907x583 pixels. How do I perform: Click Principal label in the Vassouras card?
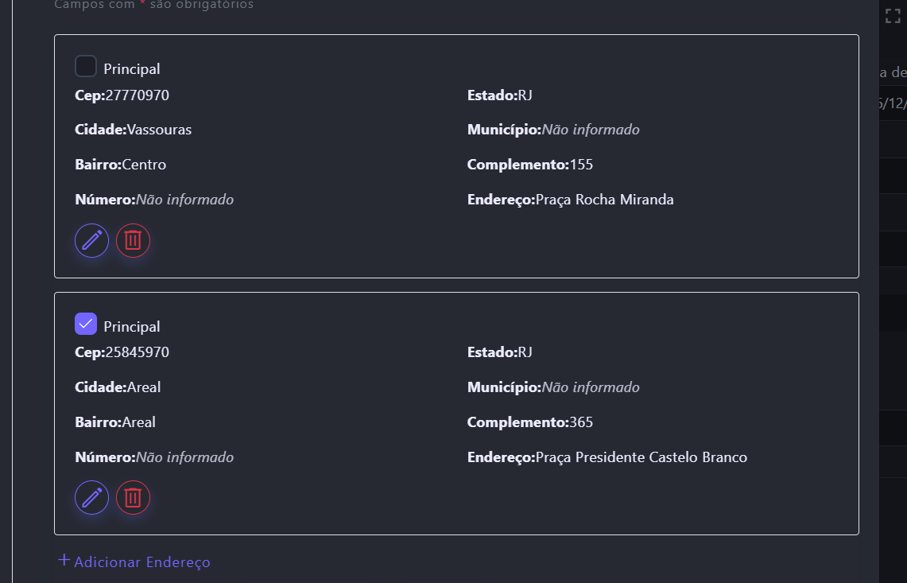tap(132, 69)
